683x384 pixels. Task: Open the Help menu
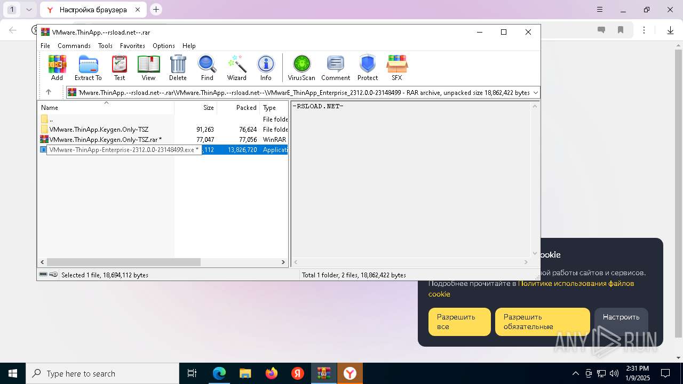pos(189,46)
